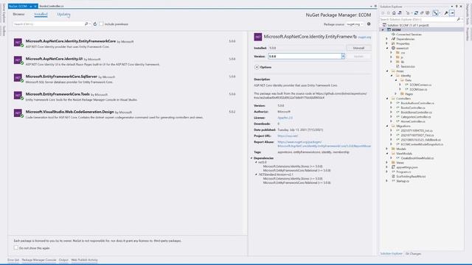This screenshot has width=472, height=265.
Task: Collapse the Dependencies section in package details
Action: 251,158
